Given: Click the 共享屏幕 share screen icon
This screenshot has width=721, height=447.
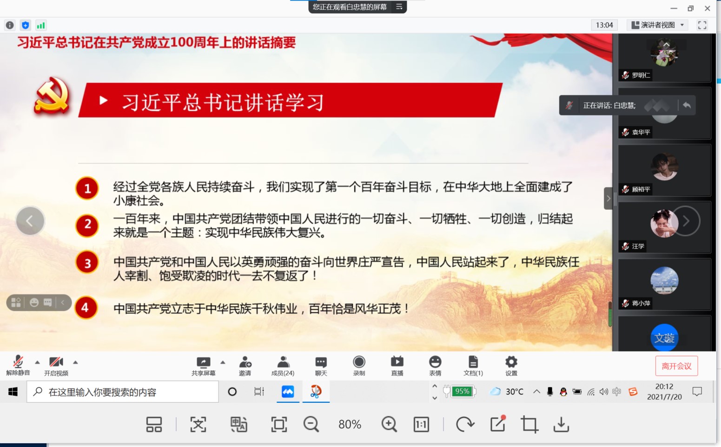Looking at the screenshot, I should click(x=203, y=363).
